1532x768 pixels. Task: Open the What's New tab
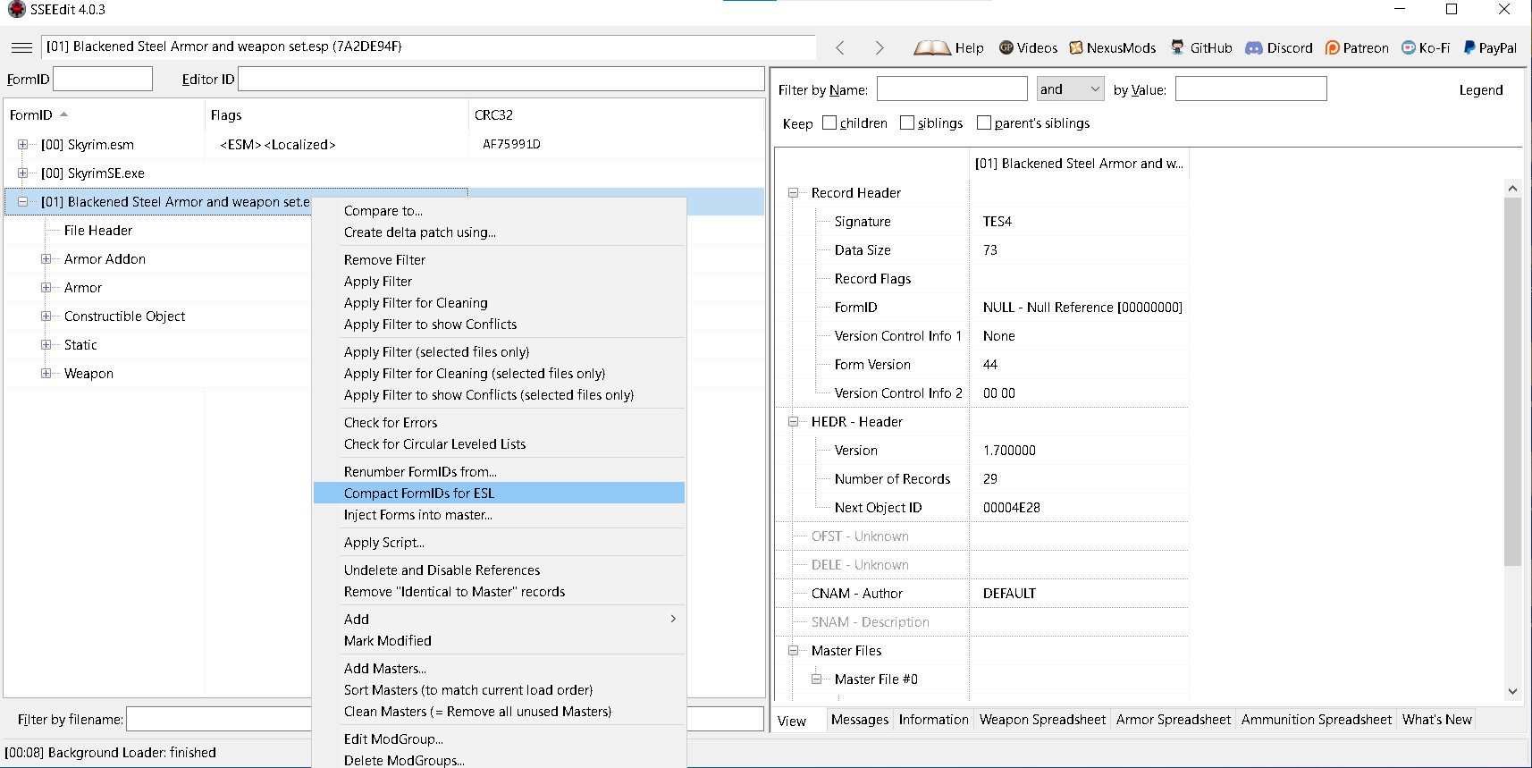point(1436,720)
